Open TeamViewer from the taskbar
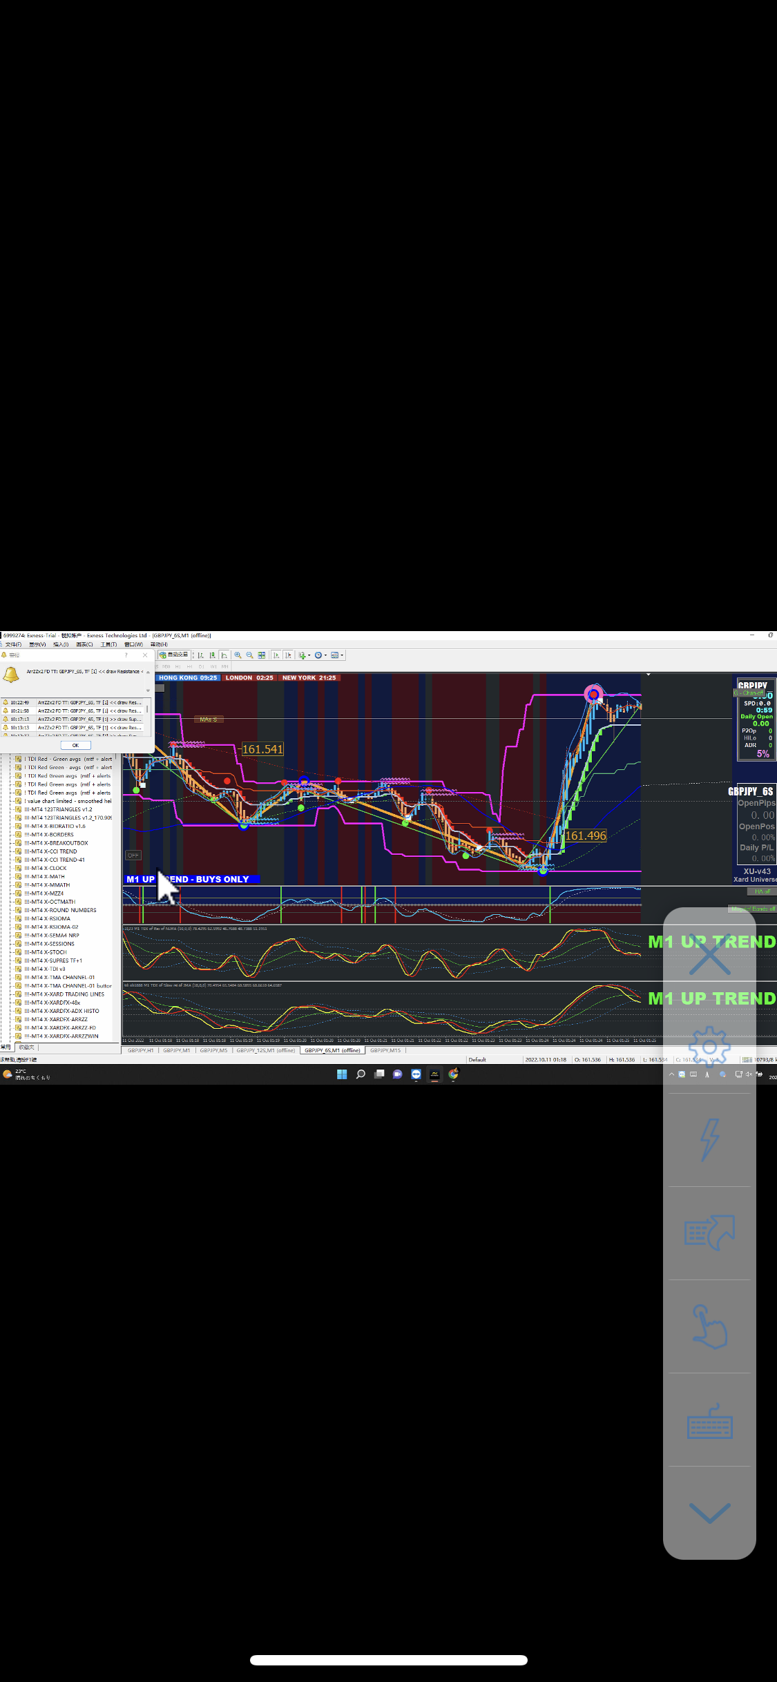 coord(416,1074)
